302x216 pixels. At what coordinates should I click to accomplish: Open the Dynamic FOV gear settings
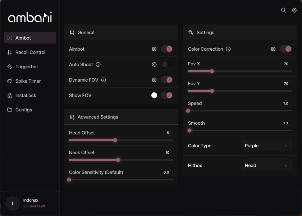(x=154, y=80)
